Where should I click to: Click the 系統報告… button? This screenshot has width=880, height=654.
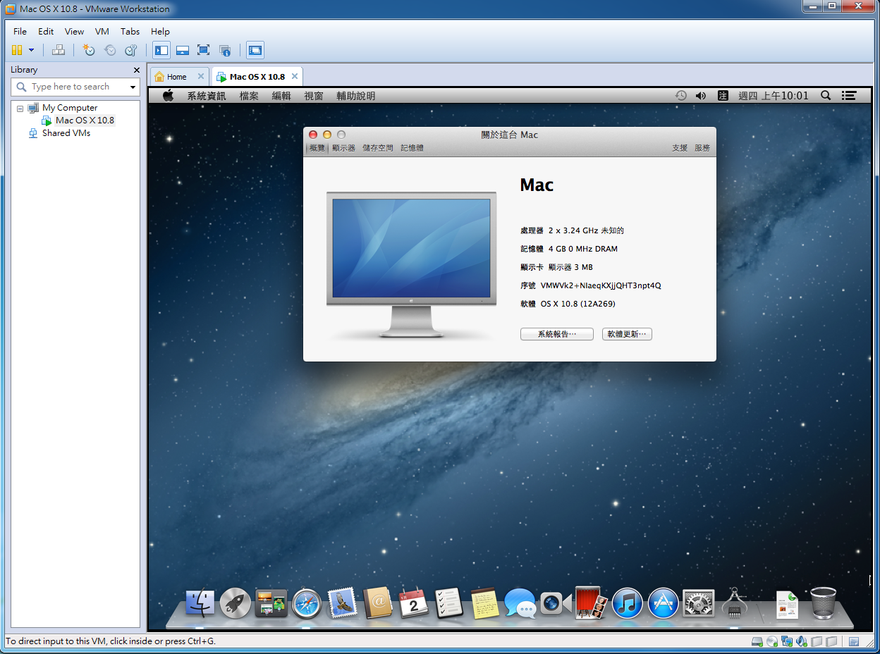pyautogui.click(x=557, y=334)
